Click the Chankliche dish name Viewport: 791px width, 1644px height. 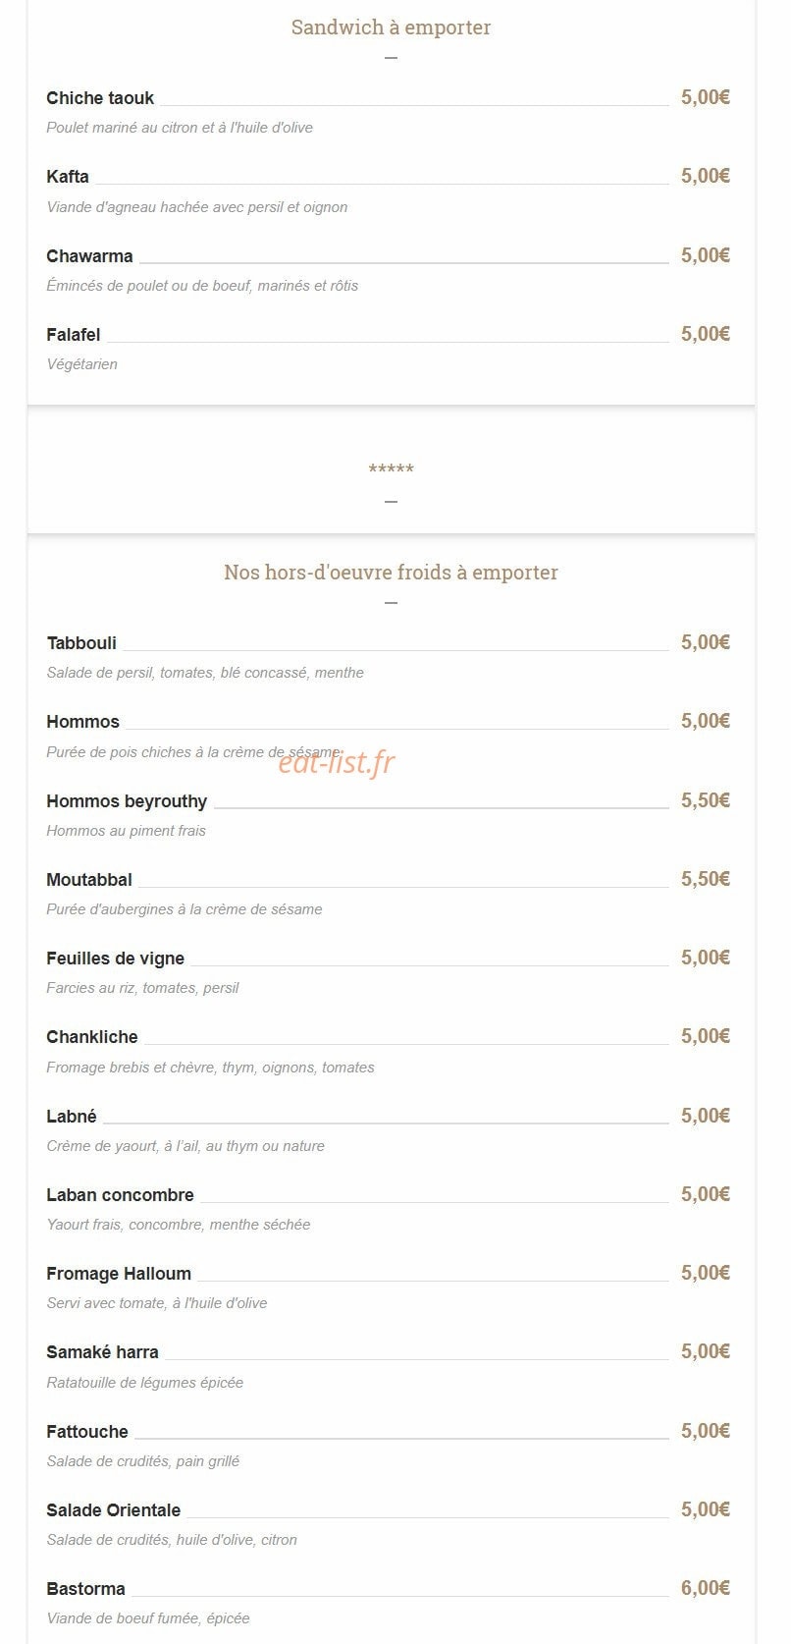(x=92, y=1037)
